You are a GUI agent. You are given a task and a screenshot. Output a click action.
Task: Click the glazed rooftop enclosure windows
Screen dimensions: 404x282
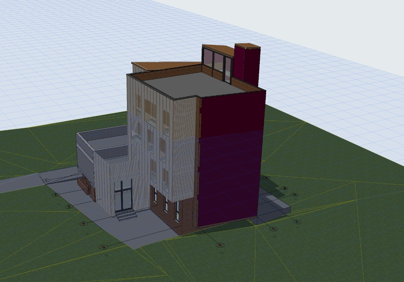218,64
